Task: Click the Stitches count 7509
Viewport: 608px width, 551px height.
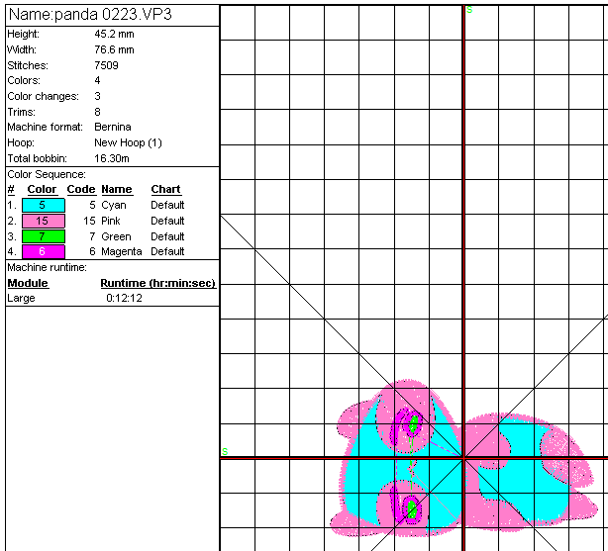Action: [106, 65]
